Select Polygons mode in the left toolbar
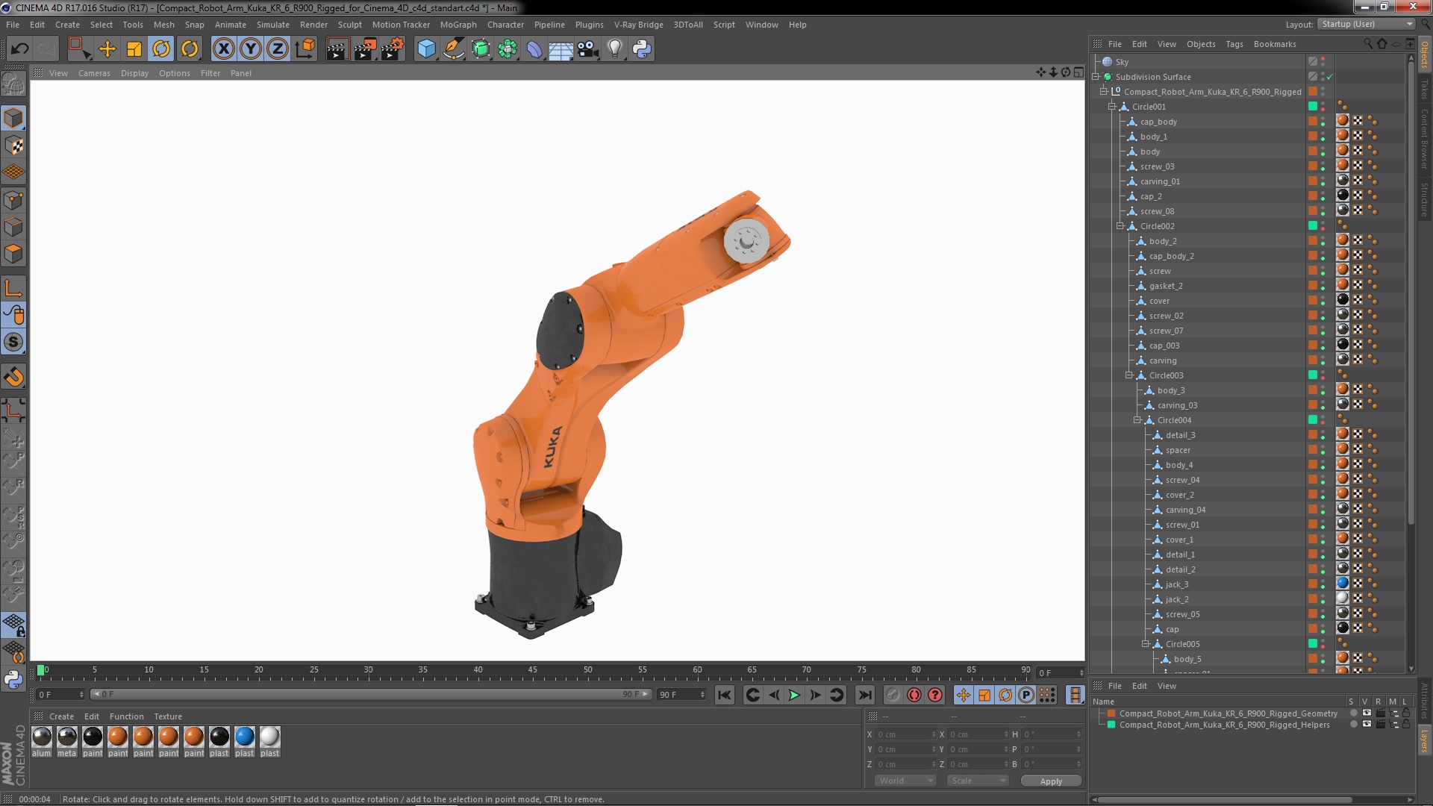The image size is (1433, 806). coord(13,254)
